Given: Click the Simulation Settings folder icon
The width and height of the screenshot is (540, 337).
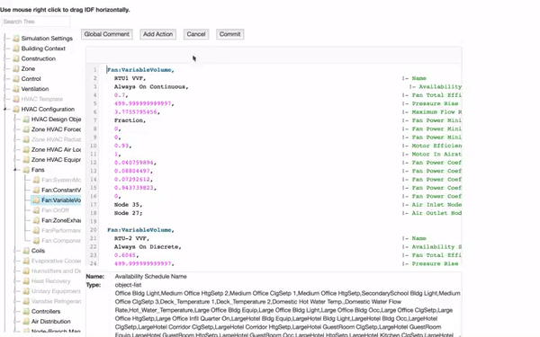Looking at the screenshot, I should click(x=16, y=38).
